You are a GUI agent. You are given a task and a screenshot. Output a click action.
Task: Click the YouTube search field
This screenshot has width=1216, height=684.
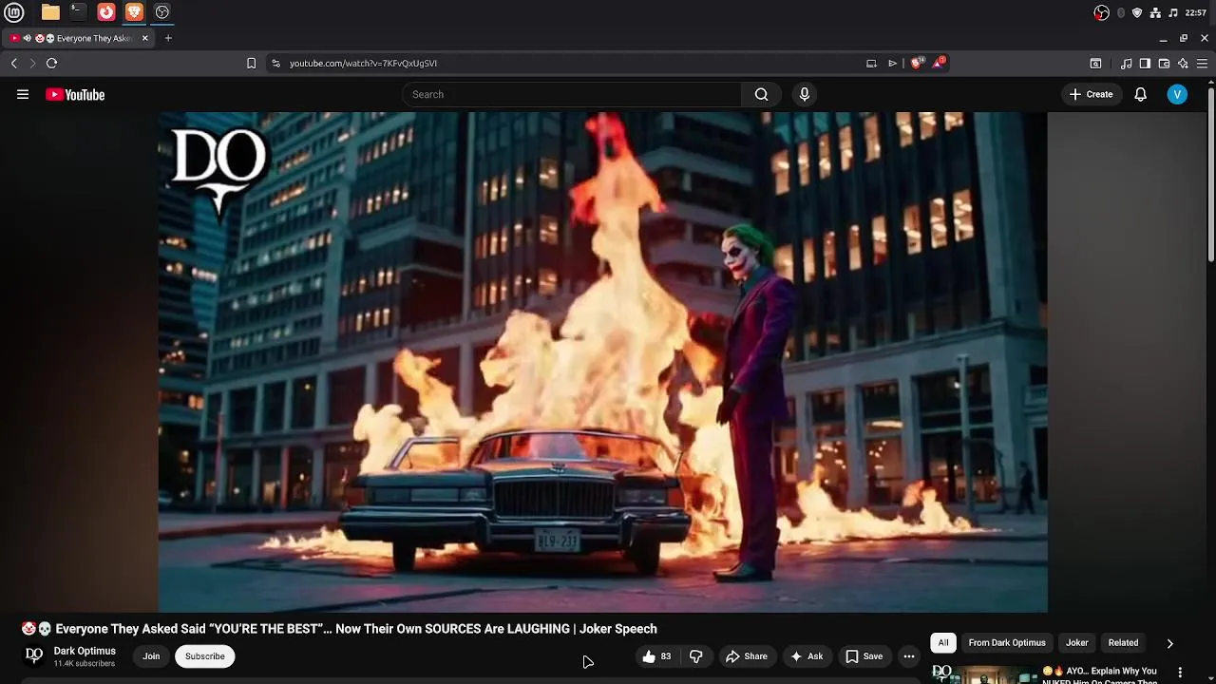coord(572,94)
